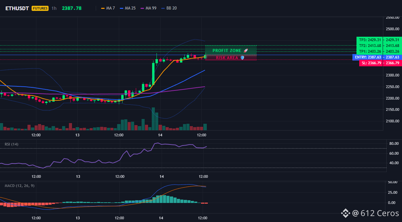Click the tallest green volume bar
This screenshot has width=402, height=222.
point(153,119)
